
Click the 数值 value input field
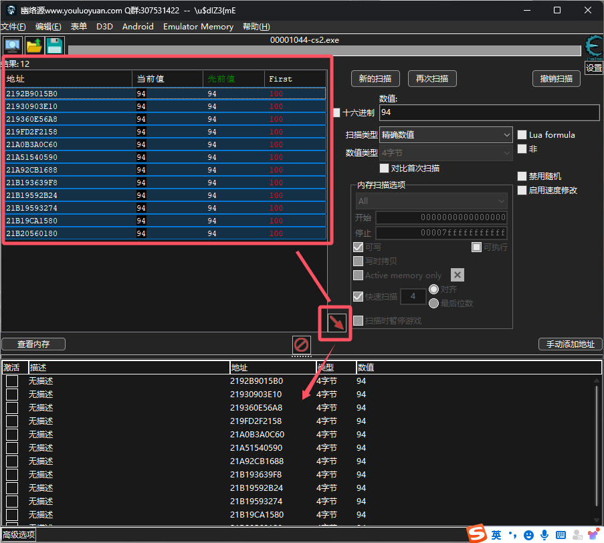(489, 112)
